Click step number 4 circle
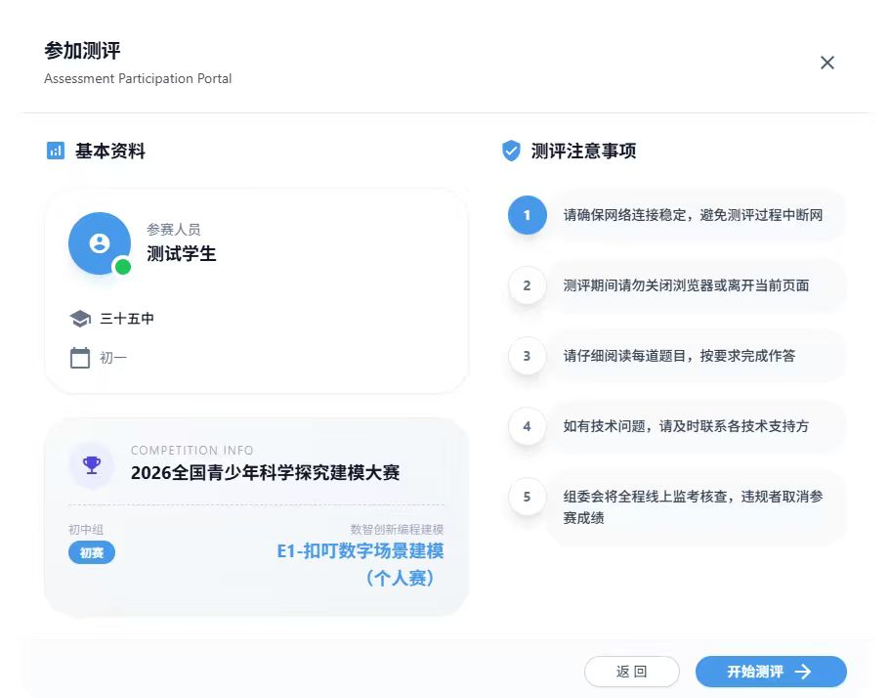The image size is (890, 698). click(x=528, y=426)
